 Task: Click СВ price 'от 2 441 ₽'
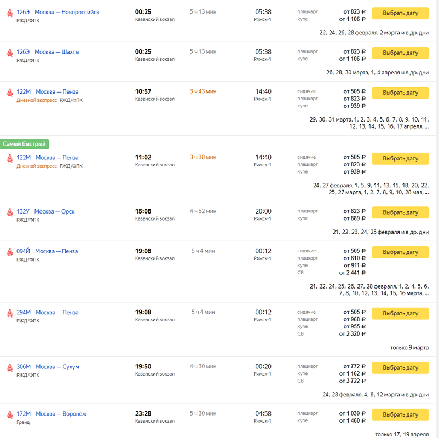coord(352,273)
